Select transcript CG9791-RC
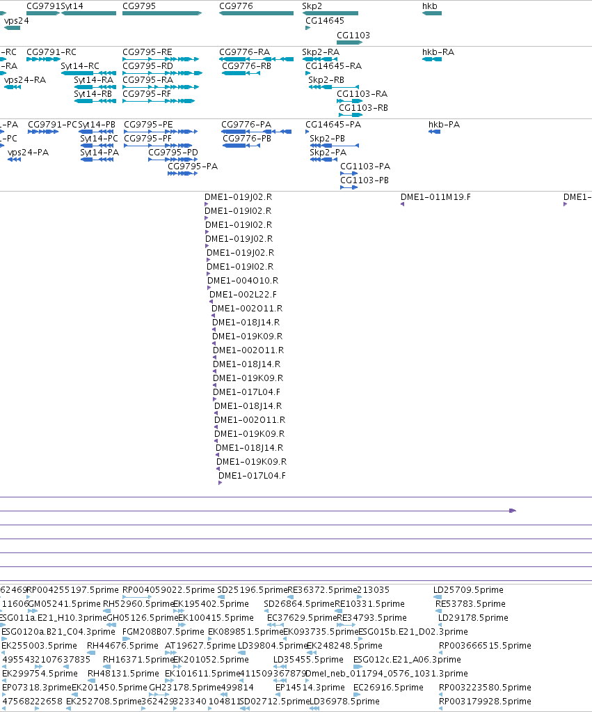Viewport: 592px width, 712px height. [x=43, y=59]
